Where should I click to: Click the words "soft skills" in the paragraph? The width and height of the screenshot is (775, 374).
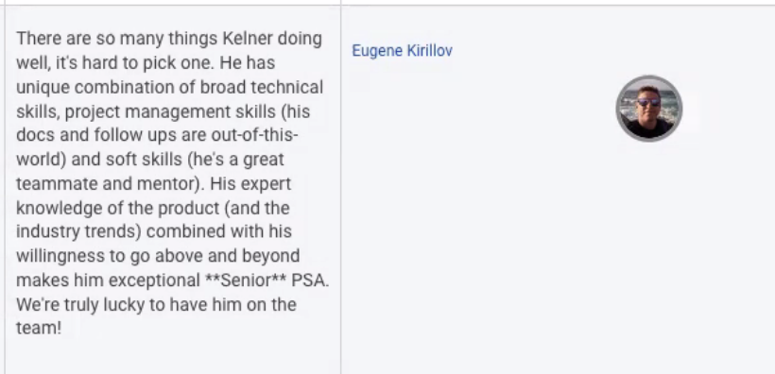146,160
